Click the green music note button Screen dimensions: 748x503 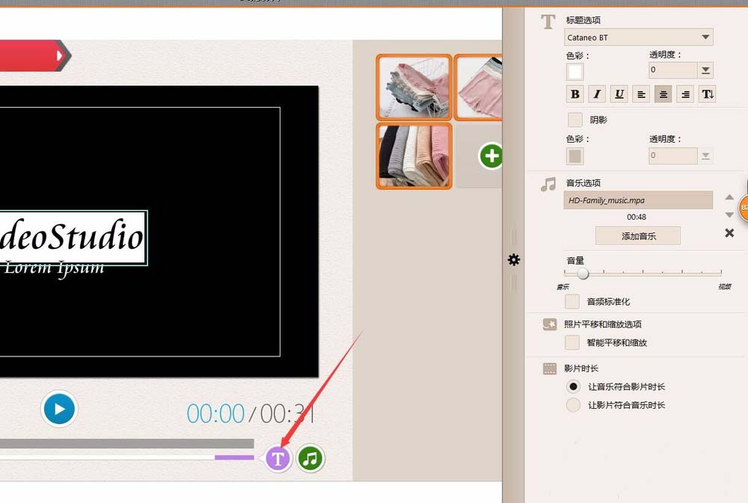click(x=310, y=459)
